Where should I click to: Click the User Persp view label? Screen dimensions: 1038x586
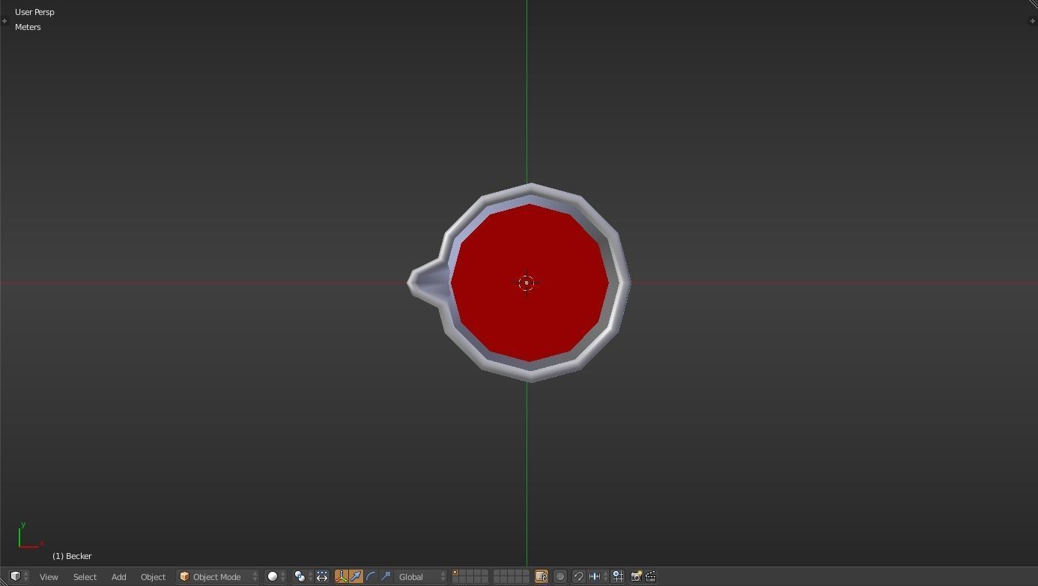(34, 12)
